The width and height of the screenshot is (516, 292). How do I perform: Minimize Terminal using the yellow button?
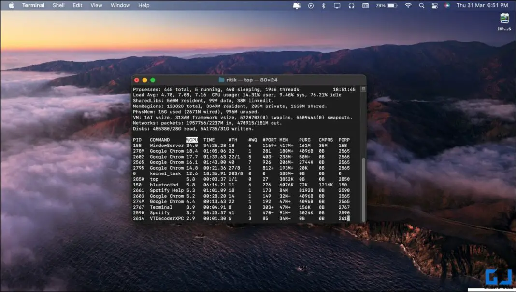[x=144, y=80]
